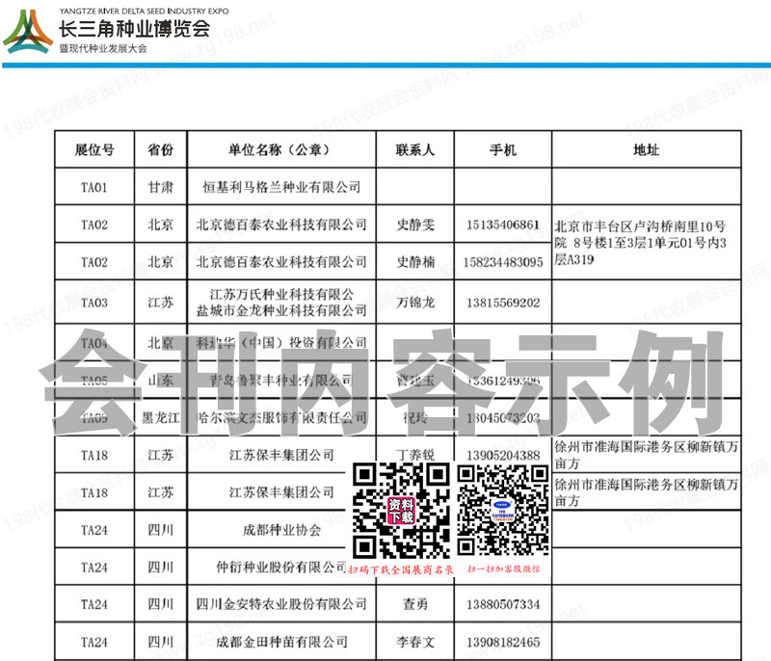
Task: Select phone number 13880507334
Action: (502, 604)
